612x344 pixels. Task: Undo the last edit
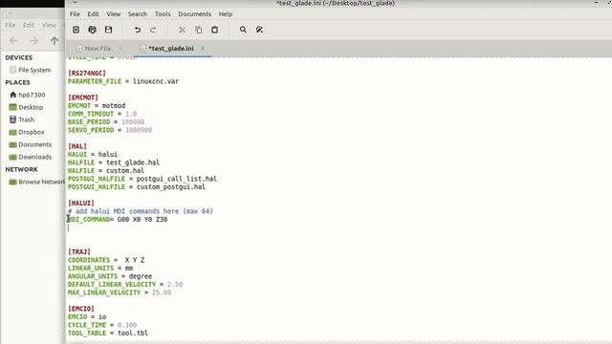(x=138, y=30)
